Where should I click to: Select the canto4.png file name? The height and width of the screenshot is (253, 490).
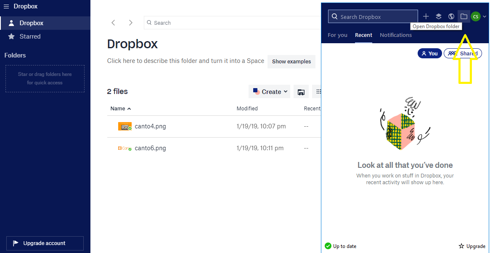click(150, 127)
